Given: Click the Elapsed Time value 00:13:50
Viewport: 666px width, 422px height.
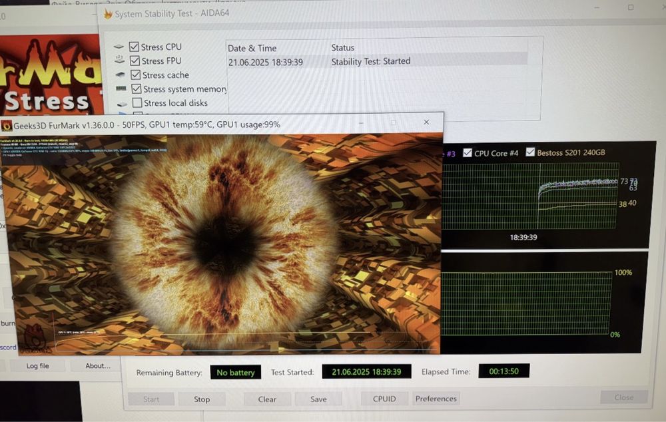Looking at the screenshot, I should [503, 371].
